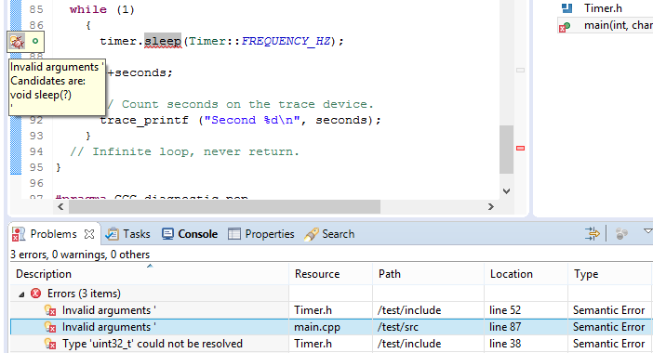The width and height of the screenshot is (653, 353).
Task: Click the Properties tab table icon
Action: (x=234, y=234)
